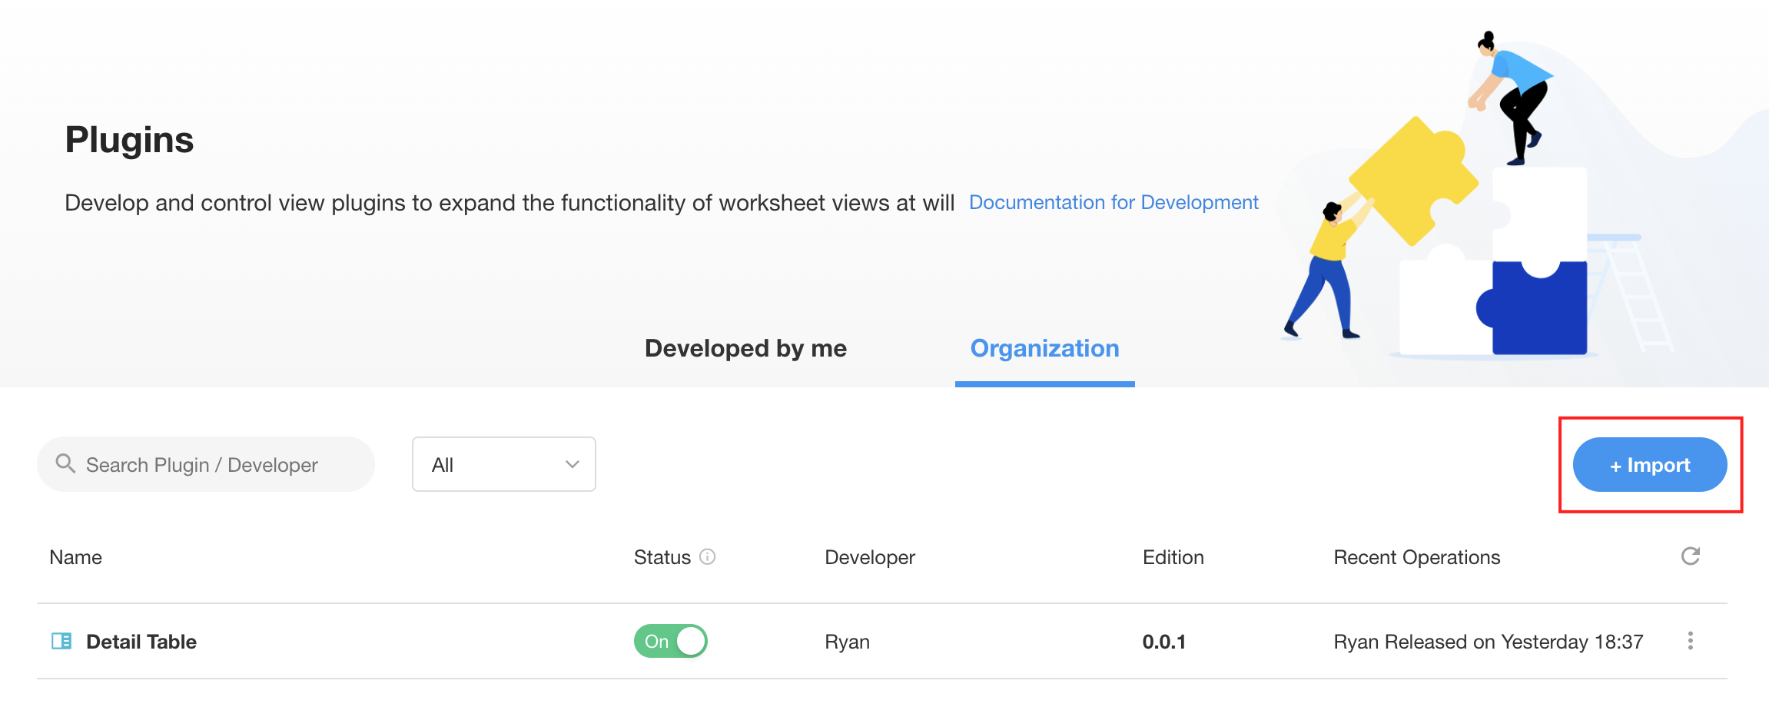Screen dimensions: 1769x707
Task: Click the Detail Table plugin name
Action: pos(141,642)
